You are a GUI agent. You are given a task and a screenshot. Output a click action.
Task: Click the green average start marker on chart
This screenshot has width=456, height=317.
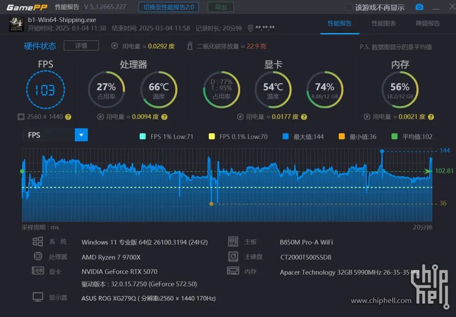[x=22, y=172]
